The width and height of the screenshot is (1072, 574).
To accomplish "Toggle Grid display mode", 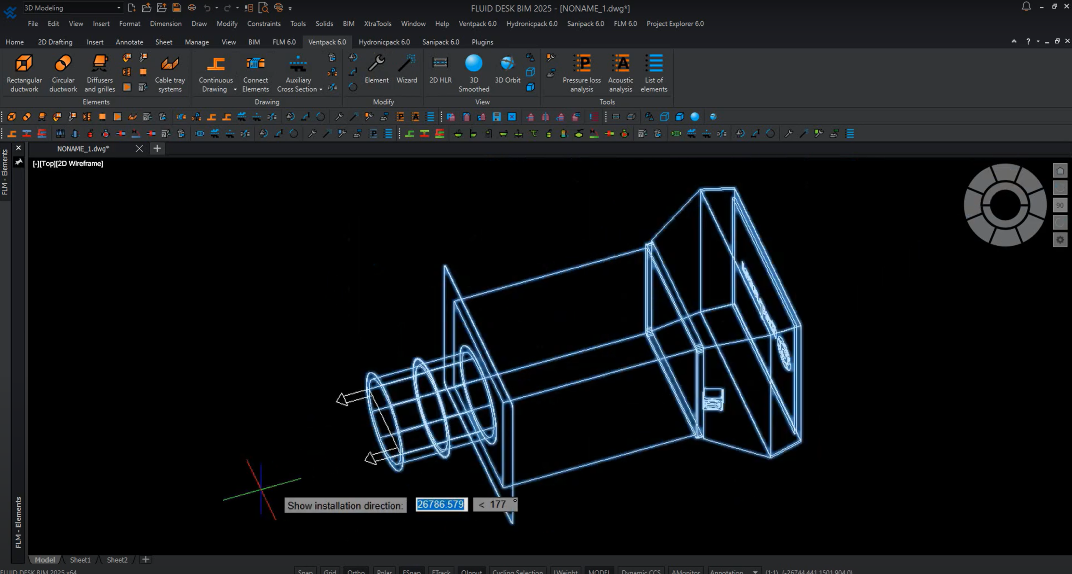I will point(330,571).
